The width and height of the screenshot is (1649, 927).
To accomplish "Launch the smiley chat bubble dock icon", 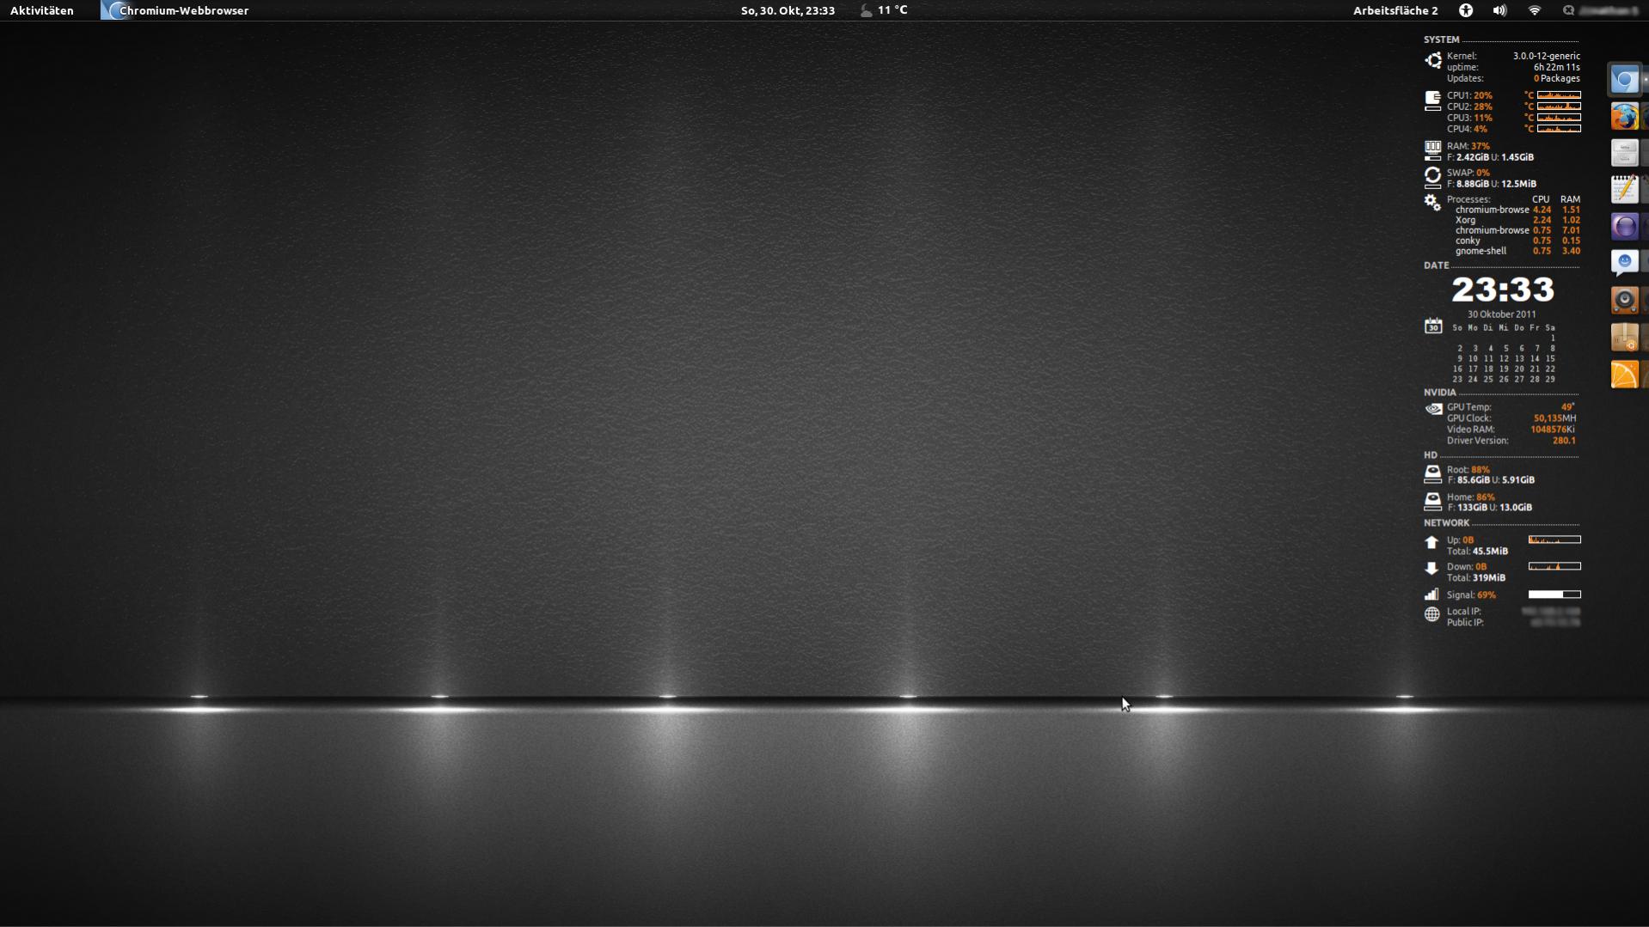I will pos(1624,262).
